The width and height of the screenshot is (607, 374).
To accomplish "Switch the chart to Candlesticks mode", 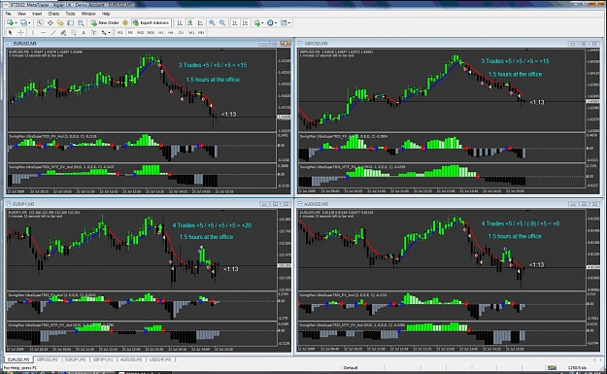I will pos(190,23).
